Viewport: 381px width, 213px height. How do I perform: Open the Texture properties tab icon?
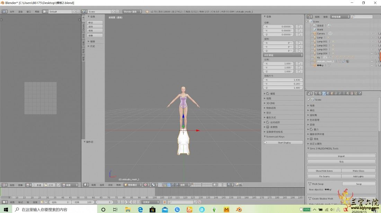click(x=352, y=93)
